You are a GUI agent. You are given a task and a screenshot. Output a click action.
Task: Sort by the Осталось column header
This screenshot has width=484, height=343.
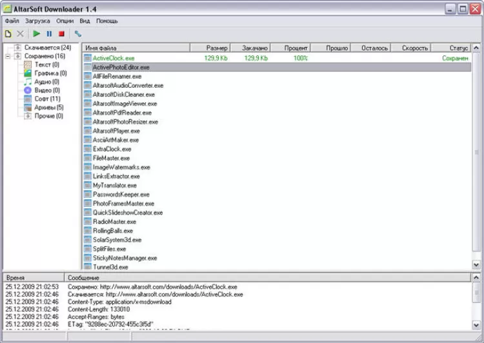coord(370,48)
